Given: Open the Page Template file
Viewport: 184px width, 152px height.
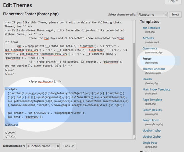Looking at the screenshot, I should 152,100.
